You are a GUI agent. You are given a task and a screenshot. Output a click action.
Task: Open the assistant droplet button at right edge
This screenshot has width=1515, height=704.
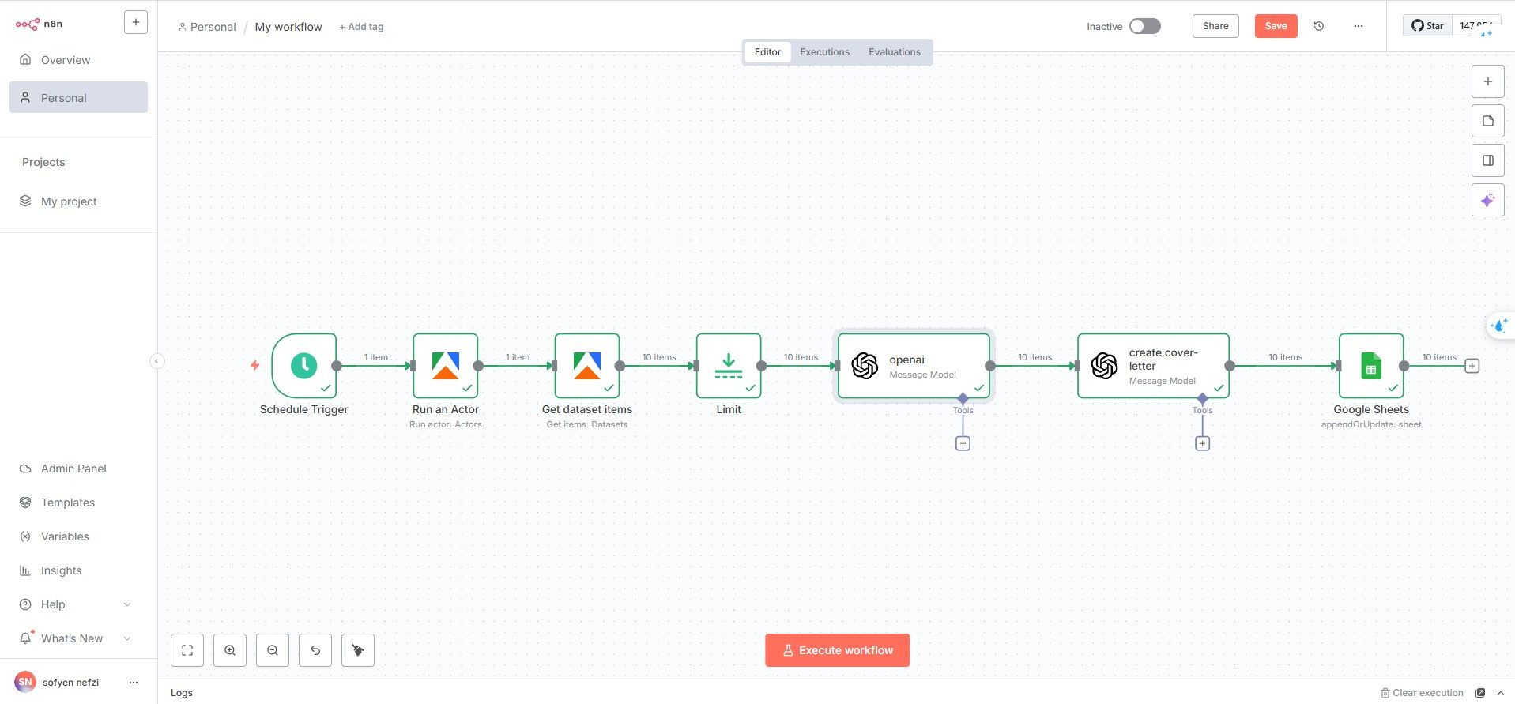point(1499,326)
